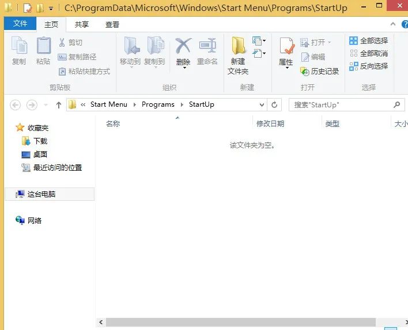Image resolution: width=408 pixels, height=330 pixels.
Task: Click quick access New folder icon
Action: point(40,8)
